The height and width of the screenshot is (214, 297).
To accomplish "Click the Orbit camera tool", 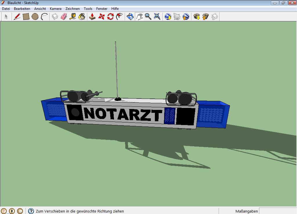I will (x=130, y=17).
